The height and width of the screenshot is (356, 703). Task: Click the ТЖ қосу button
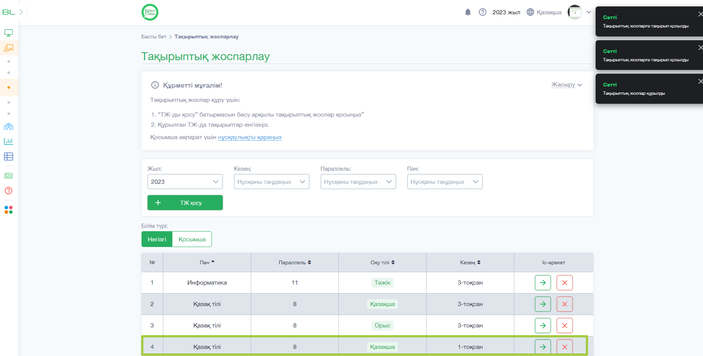tap(185, 203)
